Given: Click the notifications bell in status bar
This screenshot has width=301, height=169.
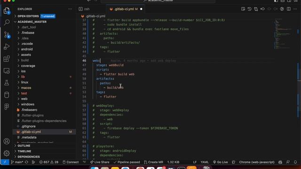Looking at the screenshot, I should 295,162.
